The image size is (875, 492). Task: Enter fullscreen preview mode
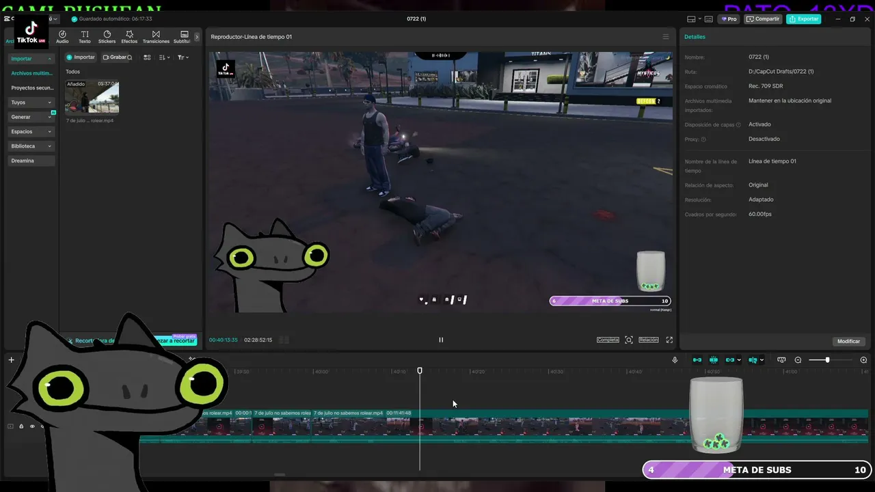click(669, 340)
